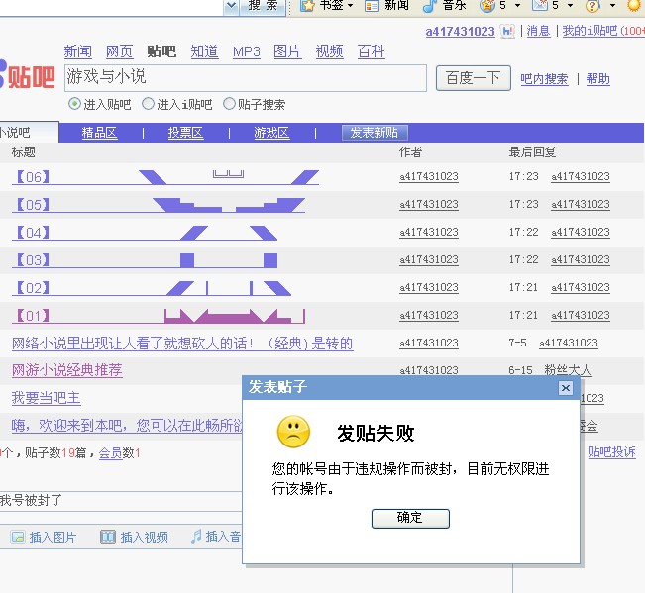Open 网络小说里出现让人看了就想砍人的话 post
The height and width of the screenshot is (593, 645).
coord(182,344)
